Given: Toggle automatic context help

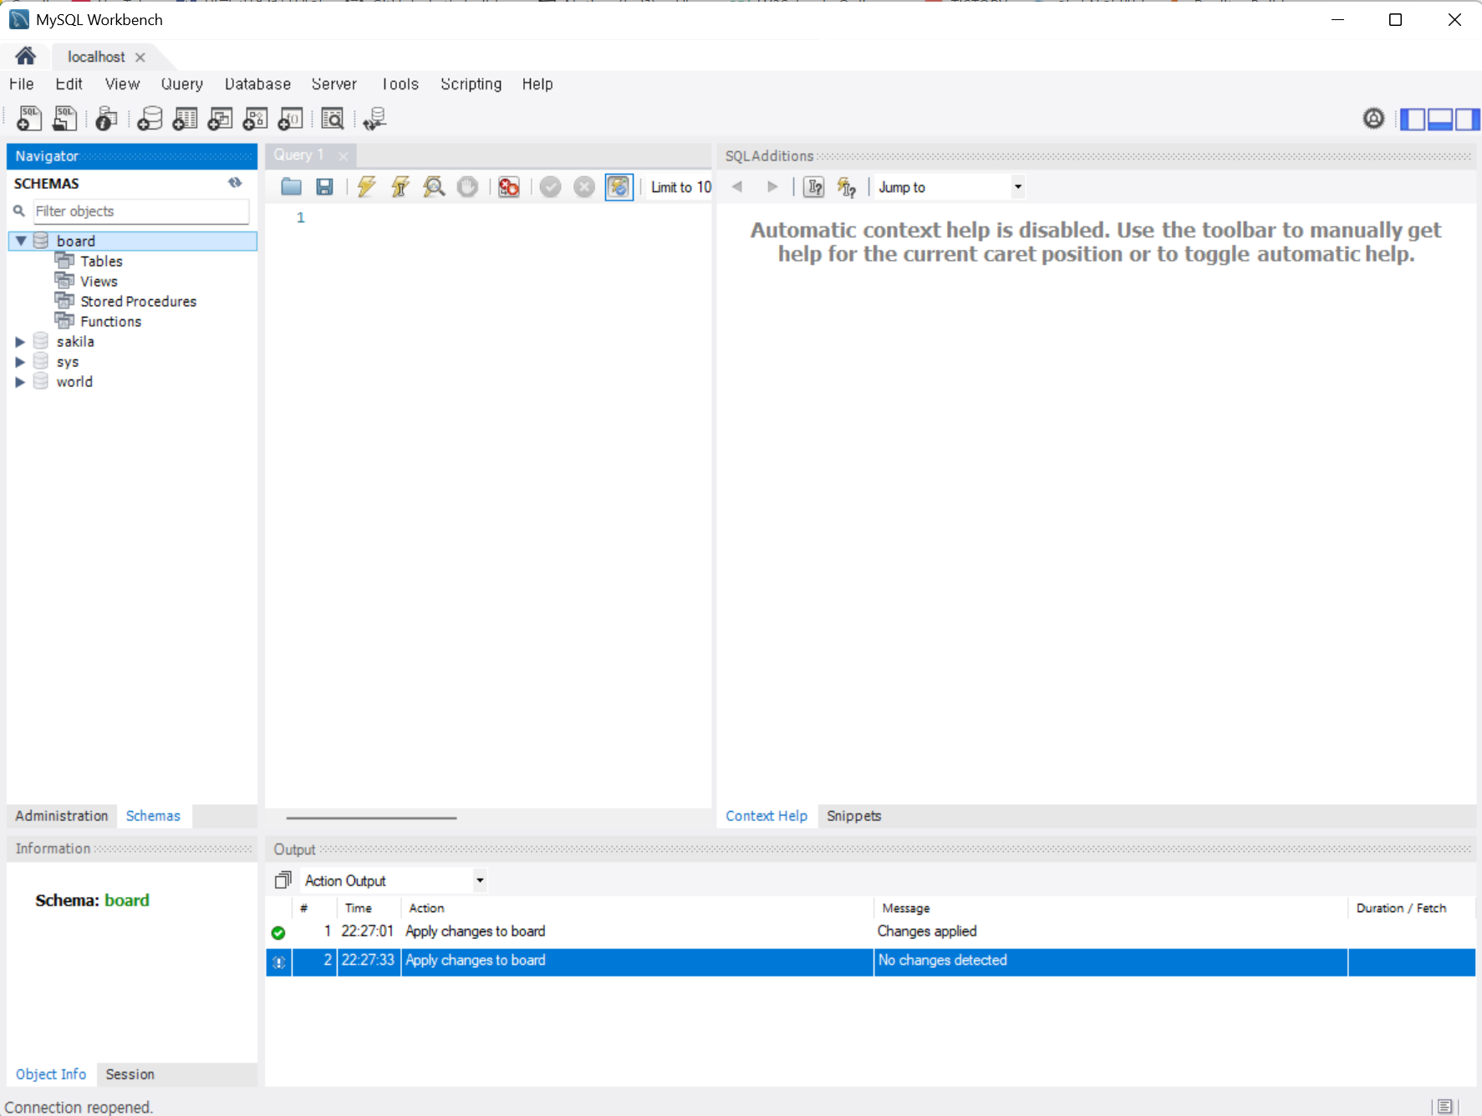Looking at the screenshot, I should [x=847, y=186].
